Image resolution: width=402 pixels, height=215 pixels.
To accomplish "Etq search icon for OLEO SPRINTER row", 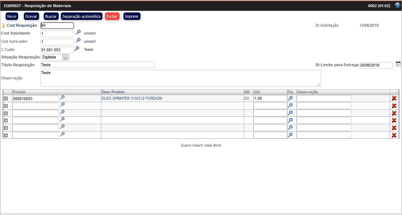I will point(290,98).
